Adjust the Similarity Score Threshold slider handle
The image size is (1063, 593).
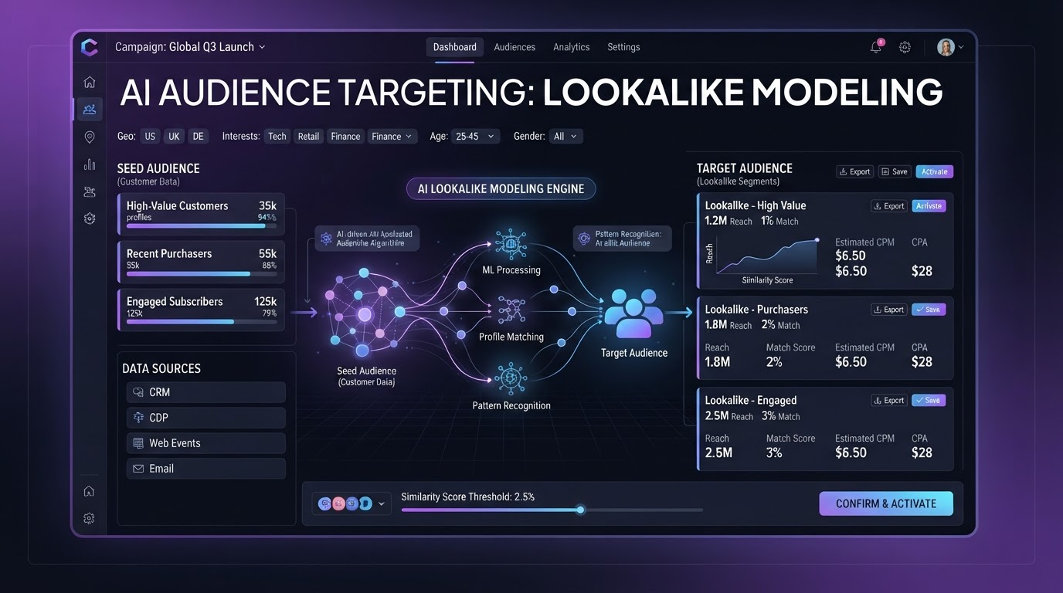pos(581,510)
